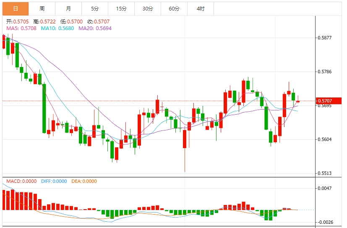This screenshot has width=347, height=228.
Task: Click the MA5: 0.5708 indicator label
Action: pyautogui.click(x=21, y=28)
